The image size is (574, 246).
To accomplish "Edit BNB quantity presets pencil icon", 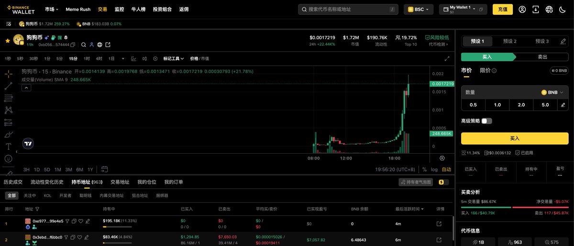I will [563, 105].
